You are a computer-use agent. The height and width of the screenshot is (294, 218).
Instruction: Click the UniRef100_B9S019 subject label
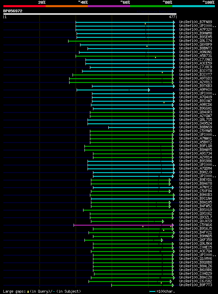point(196,210)
